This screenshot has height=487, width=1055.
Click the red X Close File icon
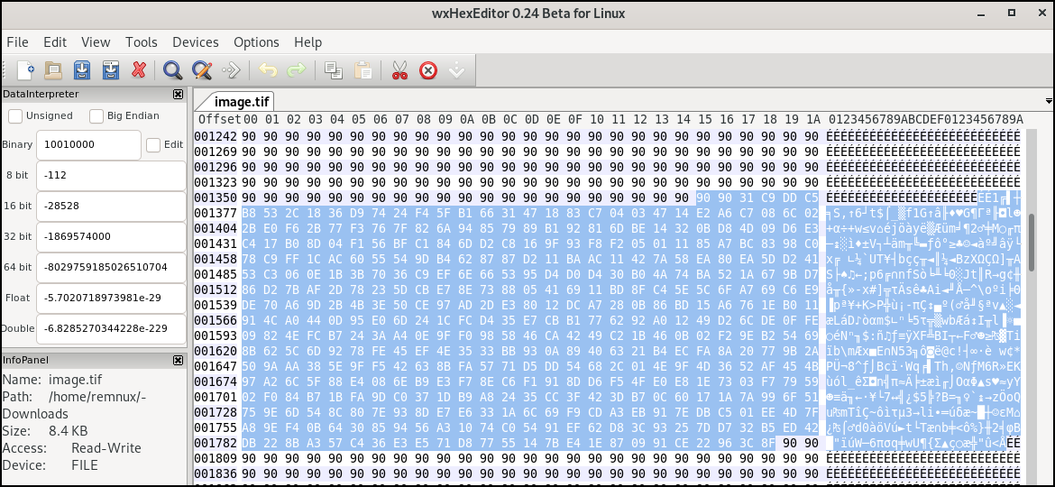click(139, 70)
